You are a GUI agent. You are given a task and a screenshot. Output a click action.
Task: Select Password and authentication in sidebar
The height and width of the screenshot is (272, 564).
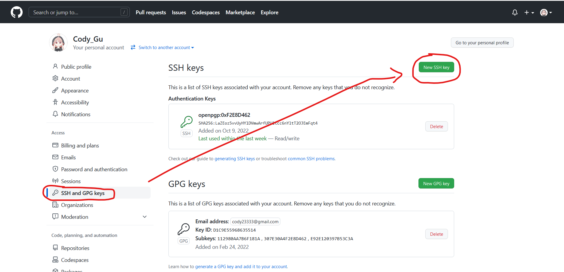94,169
